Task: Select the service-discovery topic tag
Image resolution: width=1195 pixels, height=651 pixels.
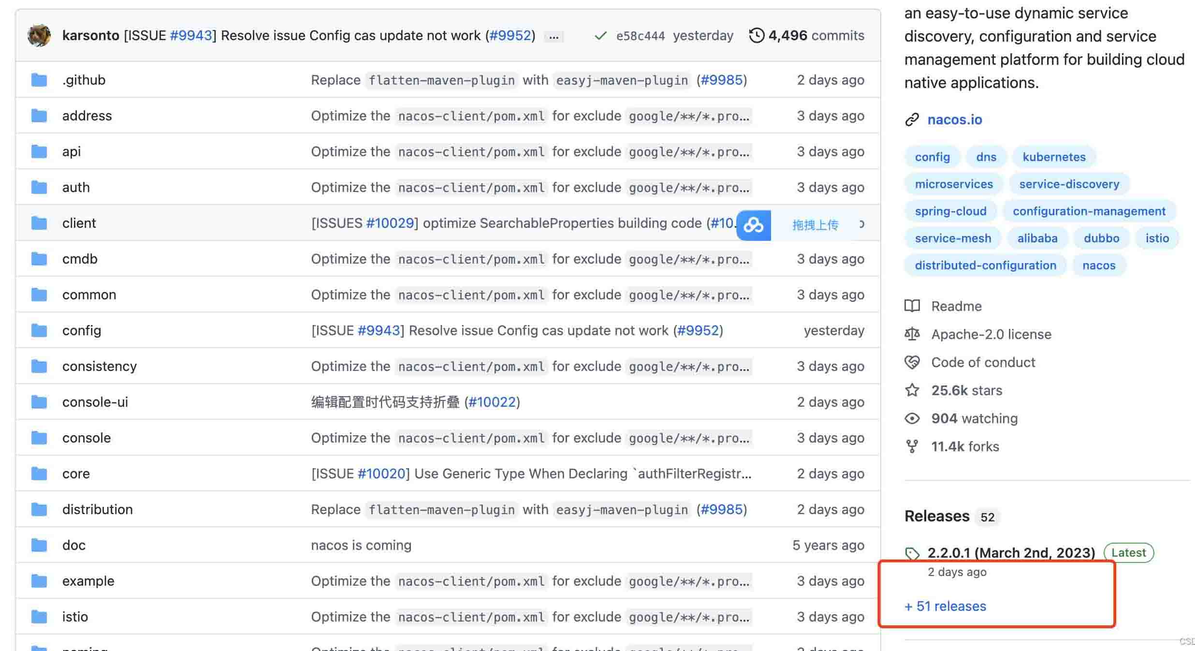Action: point(1069,184)
